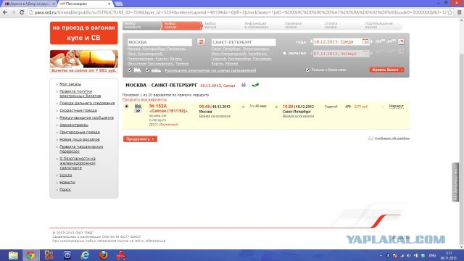The image size is (464, 261).
Task: Toggle the suburban trains checkbox
Action: (x=147, y=70)
